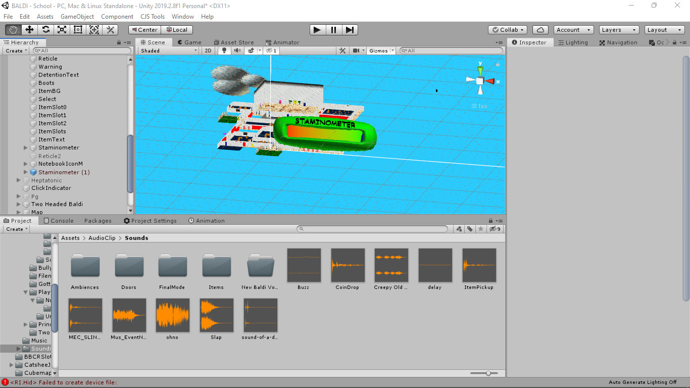Select the Move tool
The width and height of the screenshot is (690, 388).
point(29,29)
